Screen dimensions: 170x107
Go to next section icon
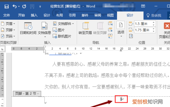pos(110,30)
